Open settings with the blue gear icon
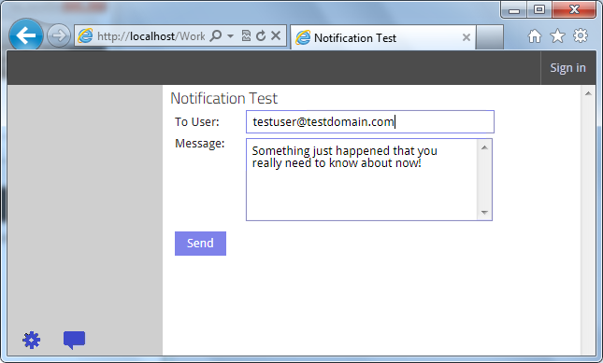Viewport: 603px width, 363px height. pyautogui.click(x=31, y=340)
